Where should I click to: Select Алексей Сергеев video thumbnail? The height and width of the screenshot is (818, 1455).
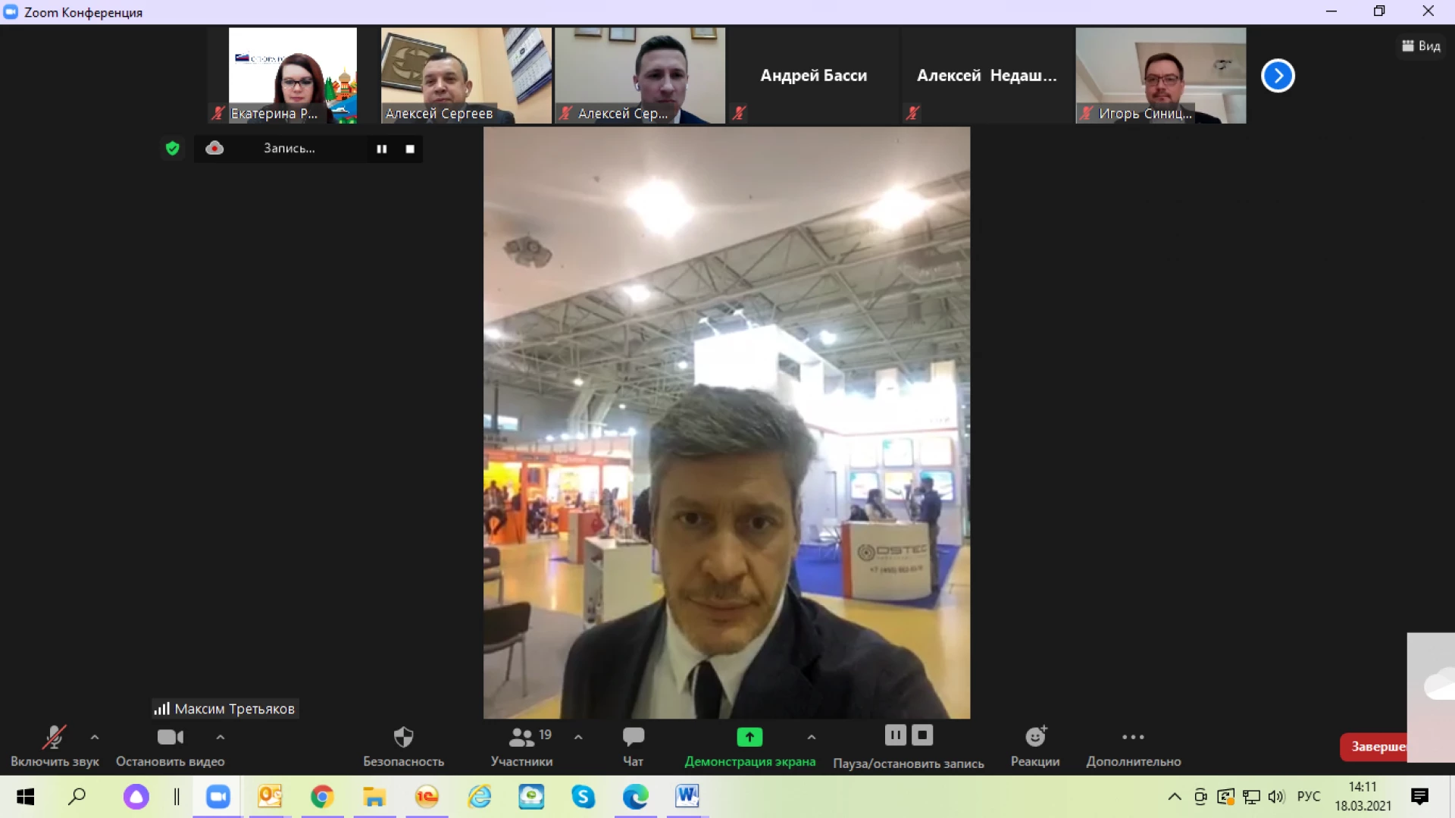466,75
